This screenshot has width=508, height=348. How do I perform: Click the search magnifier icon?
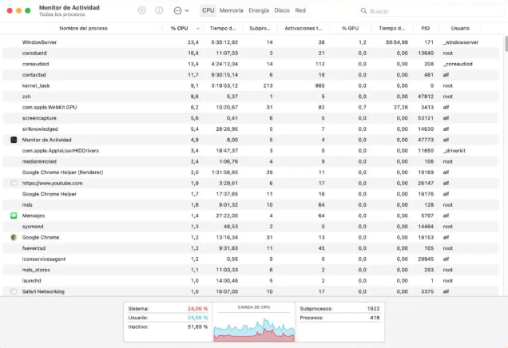pos(363,11)
